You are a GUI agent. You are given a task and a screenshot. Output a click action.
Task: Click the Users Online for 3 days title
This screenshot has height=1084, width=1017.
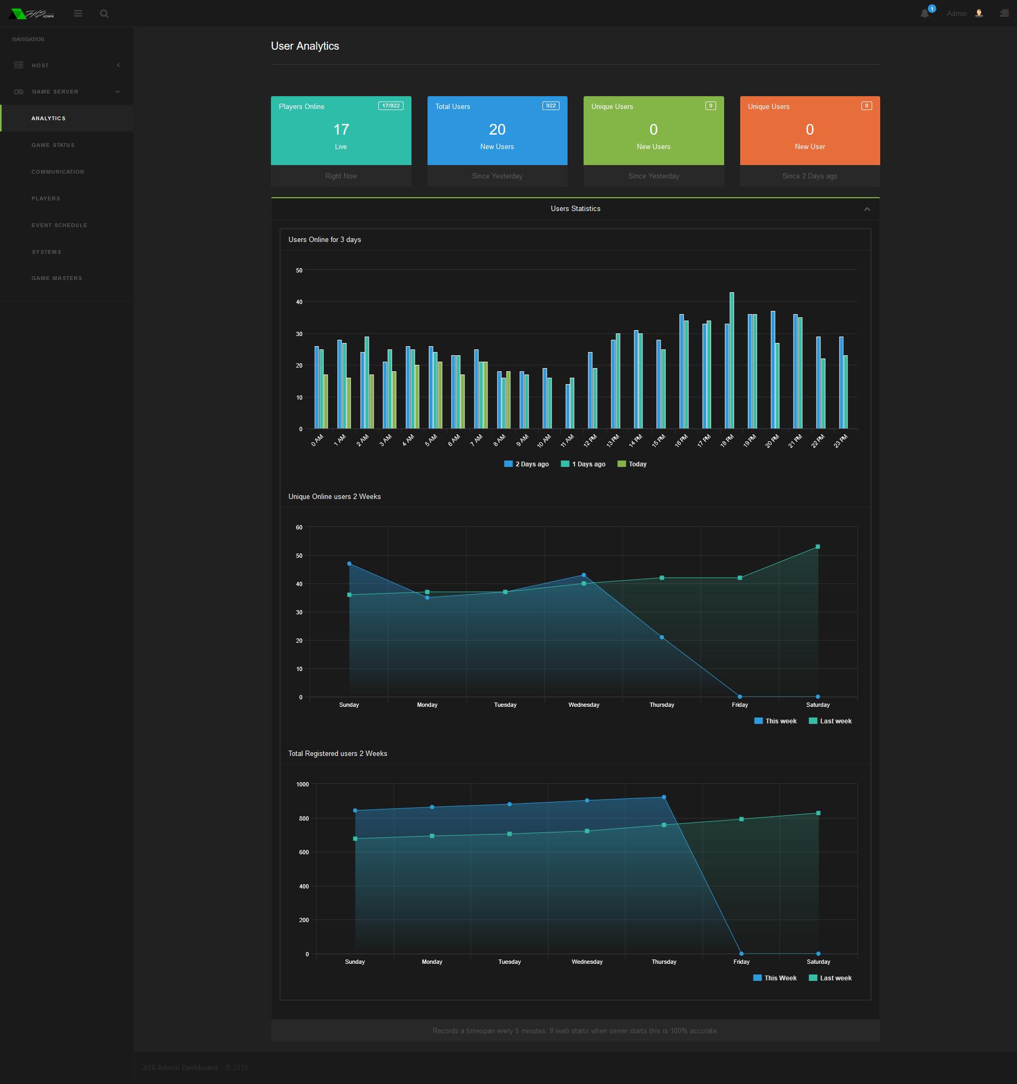point(324,240)
